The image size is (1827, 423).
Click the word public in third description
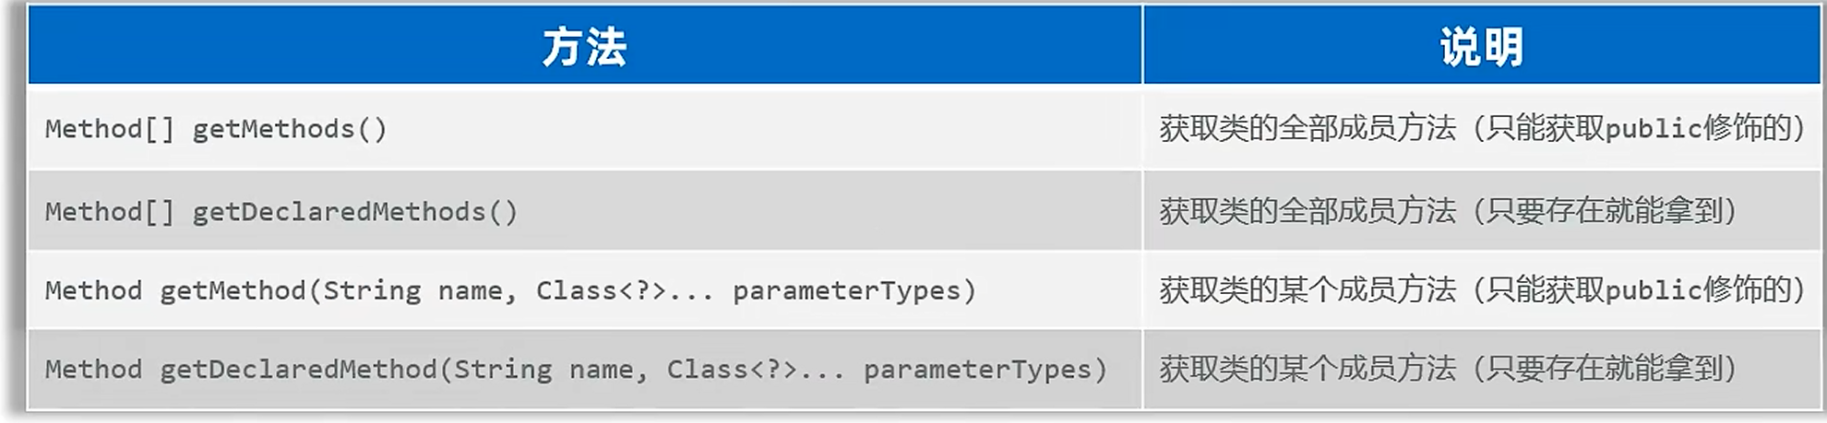[x=1654, y=291]
